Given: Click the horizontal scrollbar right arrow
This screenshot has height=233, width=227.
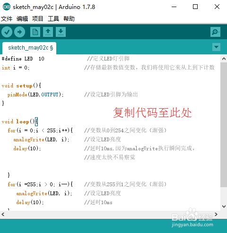Looking at the screenshot, I should 216,214.
